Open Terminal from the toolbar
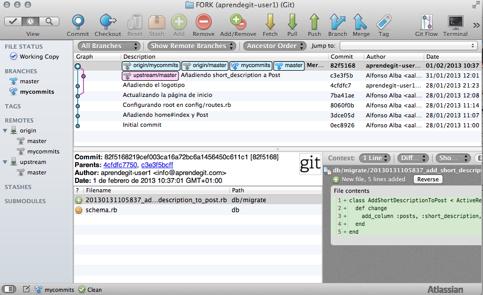Image resolution: width=483 pixels, height=295 pixels. point(455,22)
